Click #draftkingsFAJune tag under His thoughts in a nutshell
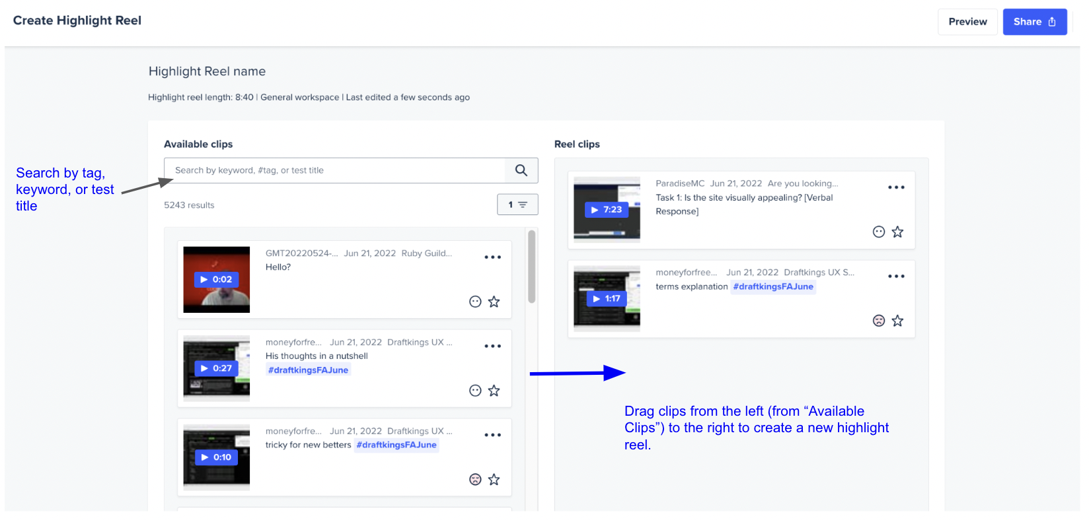Image resolution: width=1089 pixels, height=520 pixels. pos(308,370)
